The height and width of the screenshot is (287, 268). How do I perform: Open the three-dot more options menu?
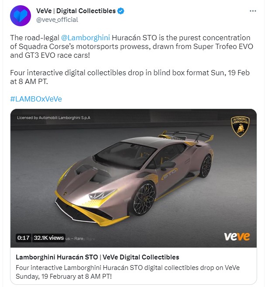click(x=253, y=11)
